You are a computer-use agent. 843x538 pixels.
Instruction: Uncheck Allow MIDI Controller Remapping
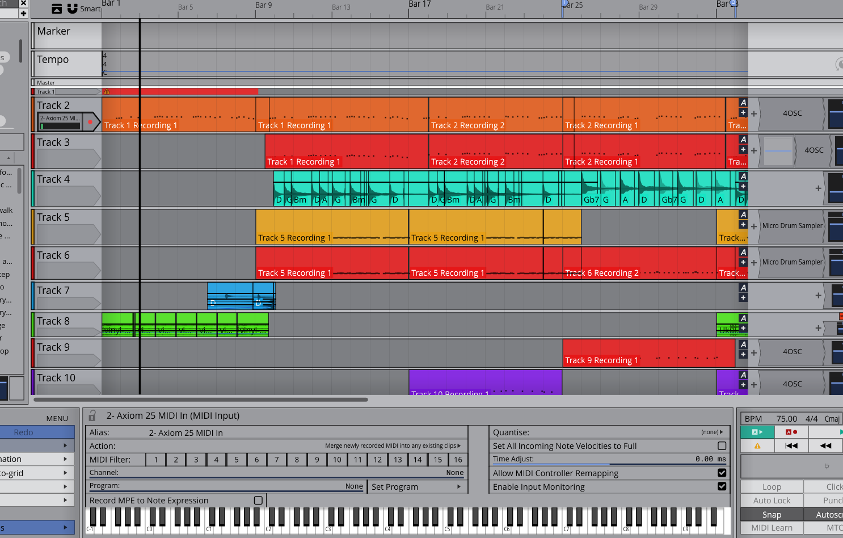click(722, 473)
